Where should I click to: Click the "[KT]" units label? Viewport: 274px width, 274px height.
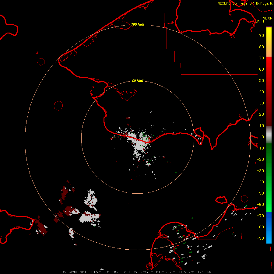point(260,21)
